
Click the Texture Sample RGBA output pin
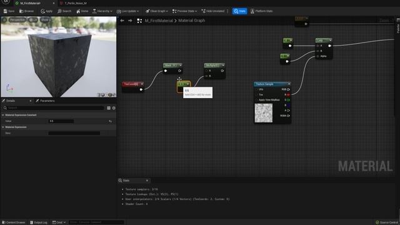[288, 116]
